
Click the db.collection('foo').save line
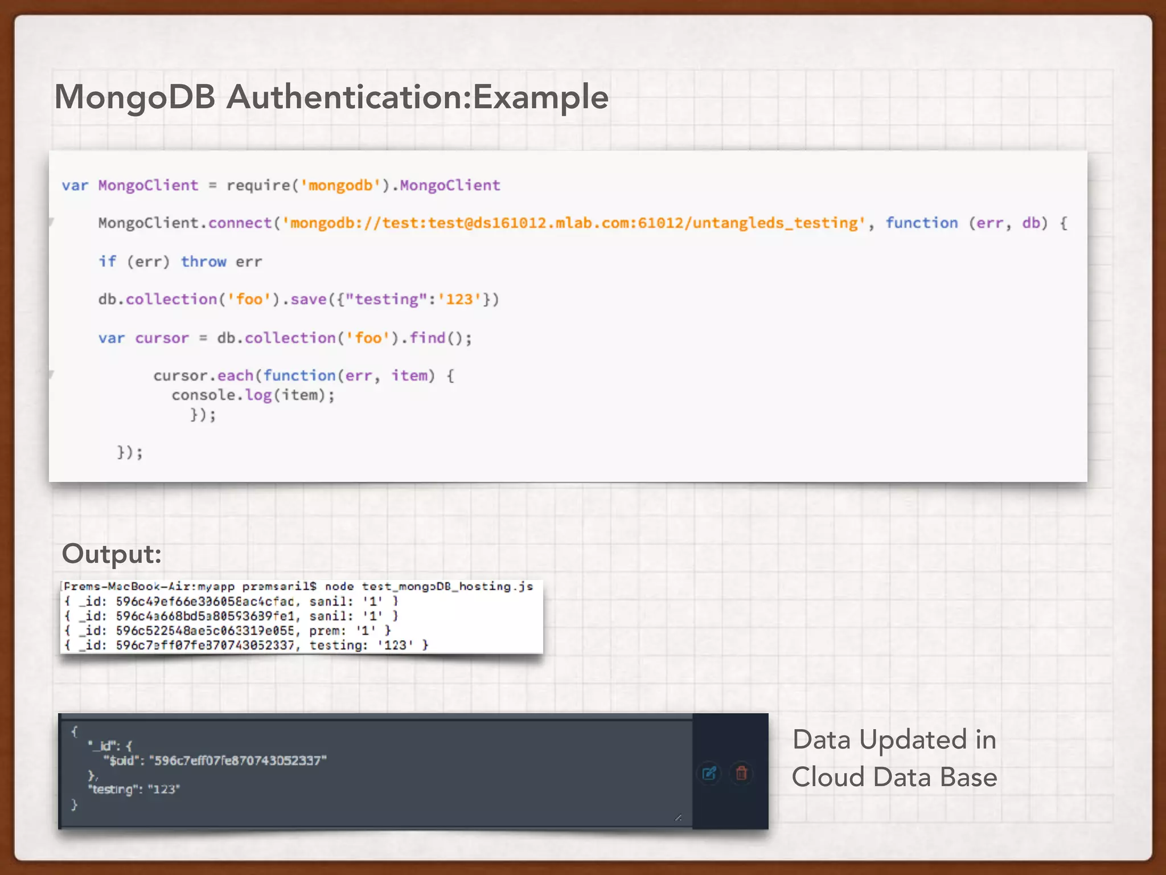coord(298,299)
